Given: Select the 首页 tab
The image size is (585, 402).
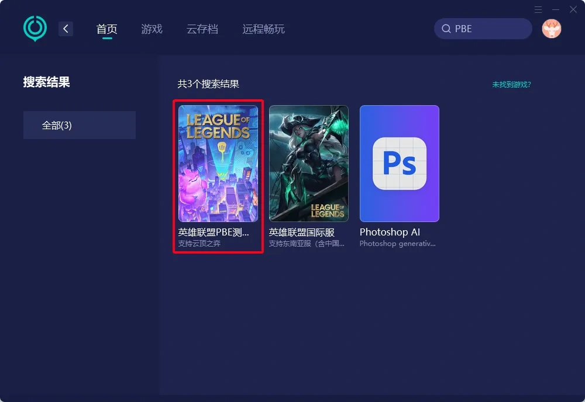Looking at the screenshot, I should pyautogui.click(x=107, y=28).
